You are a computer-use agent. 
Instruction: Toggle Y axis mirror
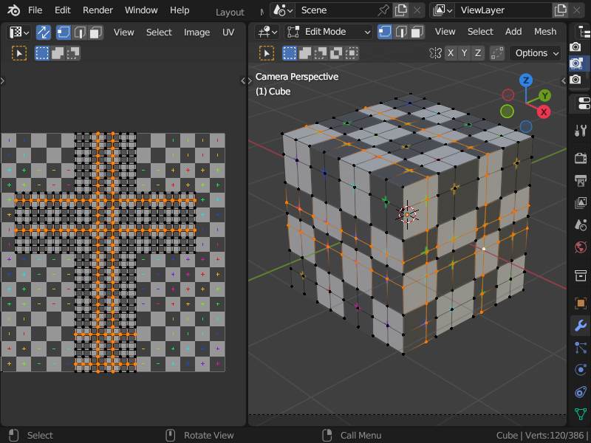(x=465, y=53)
